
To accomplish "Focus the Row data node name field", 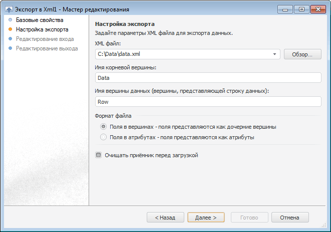I will point(207,102).
